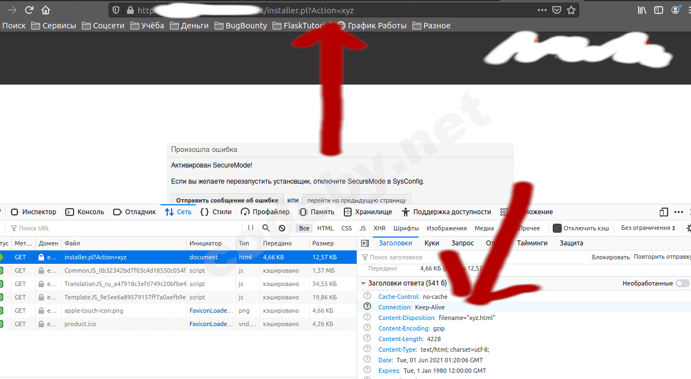This screenshot has height=379, width=691.
Task: Switch to the Защита details tab
Action: coord(571,243)
